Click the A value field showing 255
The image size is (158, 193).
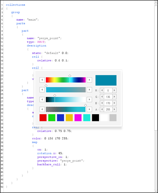pos(108,109)
